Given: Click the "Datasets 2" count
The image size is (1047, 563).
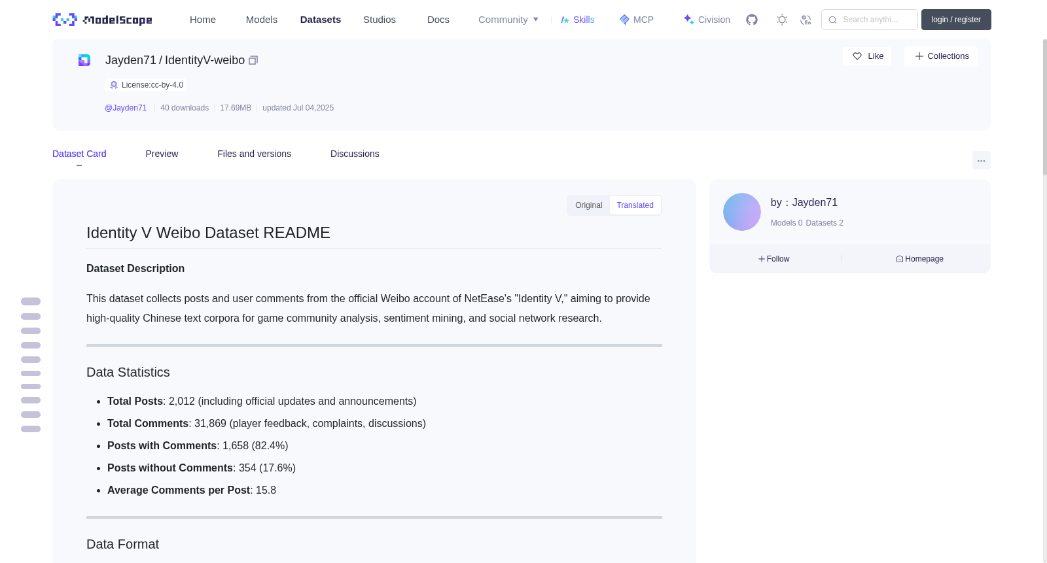Looking at the screenshot, I should click(x=825, y=223).
